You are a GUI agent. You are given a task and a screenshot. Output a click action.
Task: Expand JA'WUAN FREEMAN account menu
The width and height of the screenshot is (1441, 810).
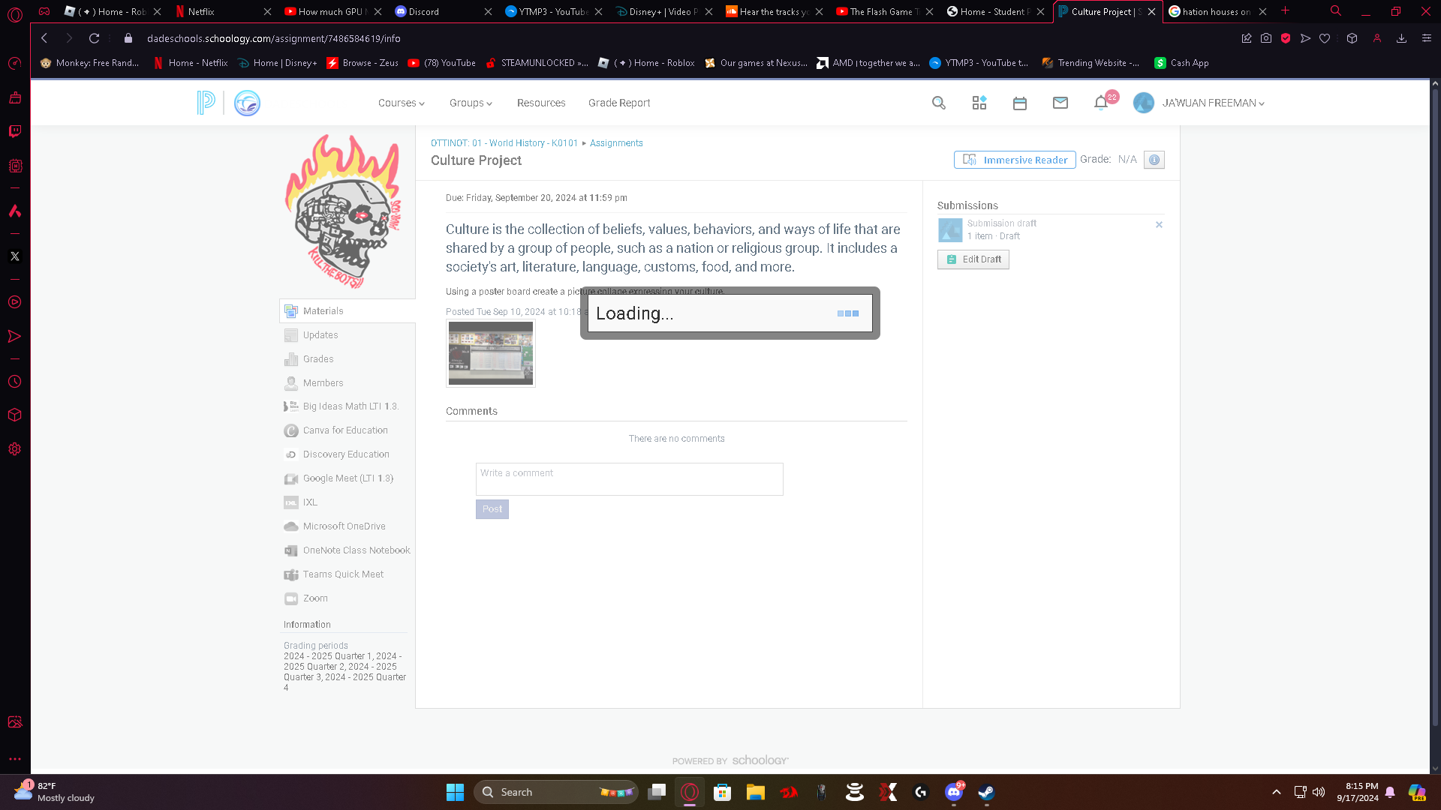[x=1212, y=103]
